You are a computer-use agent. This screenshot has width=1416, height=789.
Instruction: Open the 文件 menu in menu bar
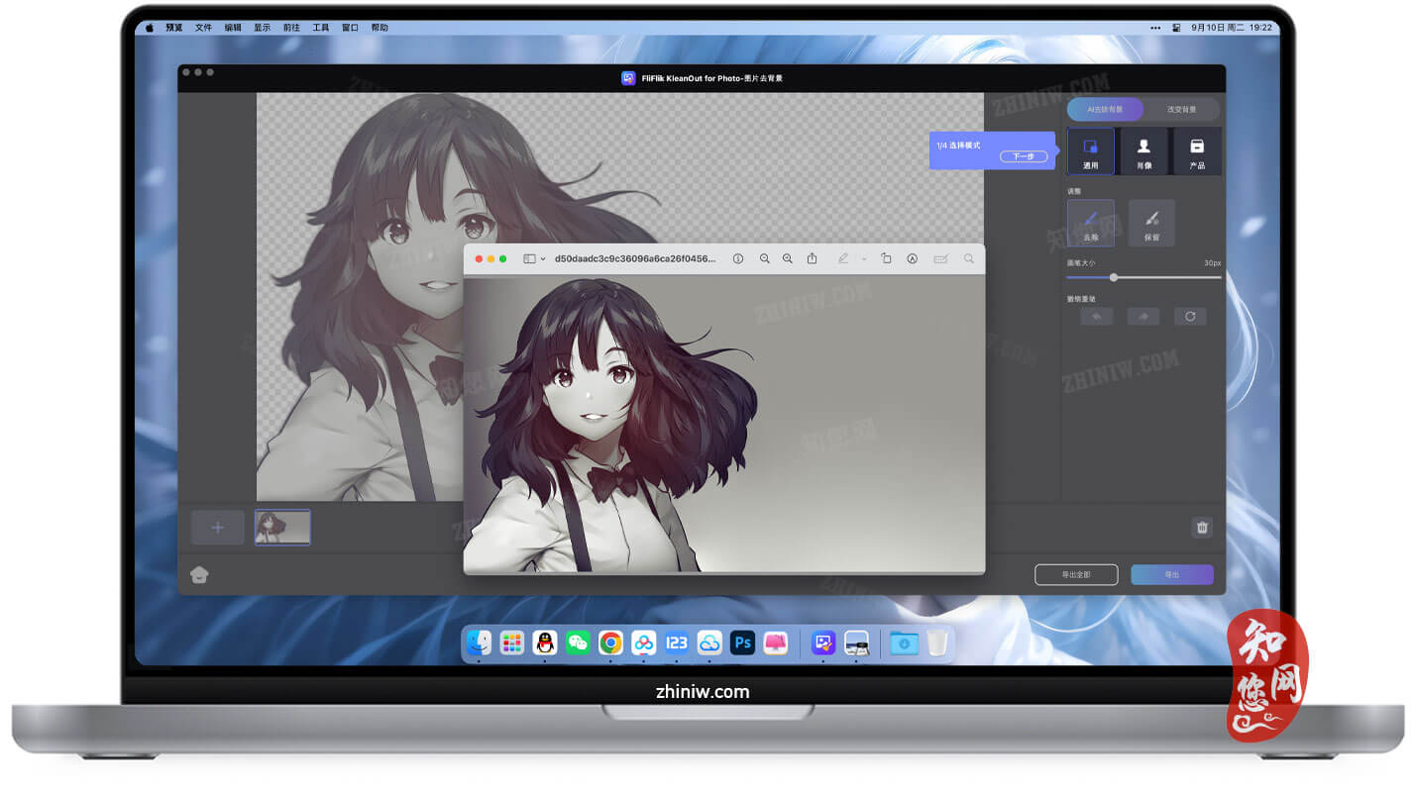203,28
